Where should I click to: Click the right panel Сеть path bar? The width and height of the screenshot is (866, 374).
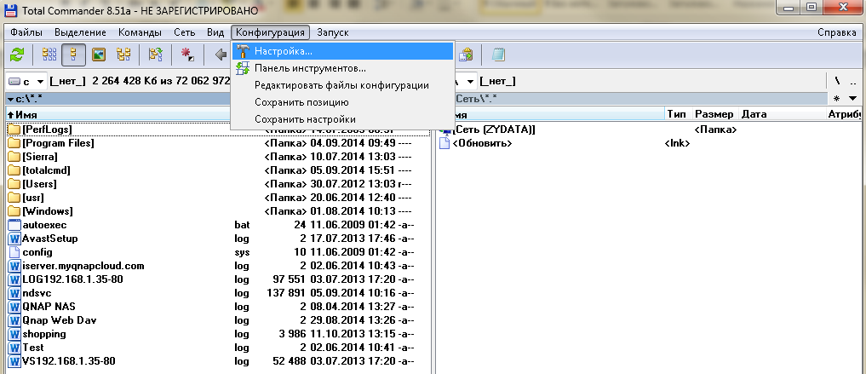pos(640,100)
